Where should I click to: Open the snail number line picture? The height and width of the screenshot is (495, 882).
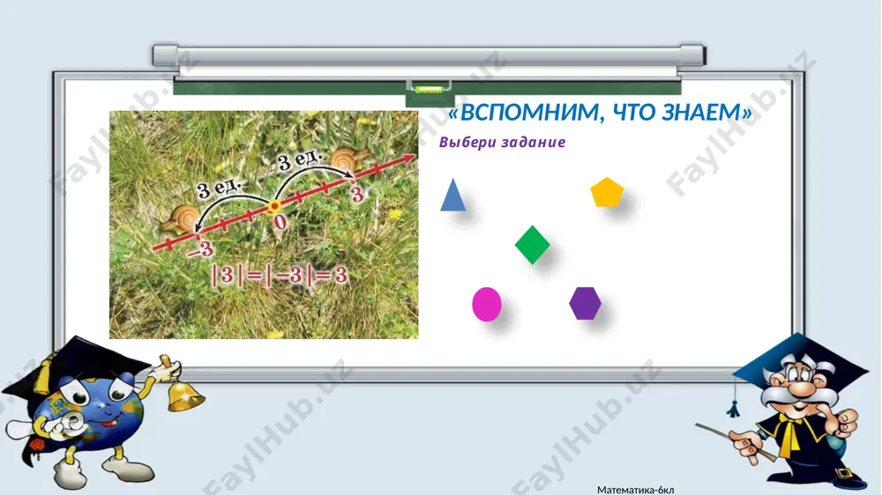coord(264,225)
